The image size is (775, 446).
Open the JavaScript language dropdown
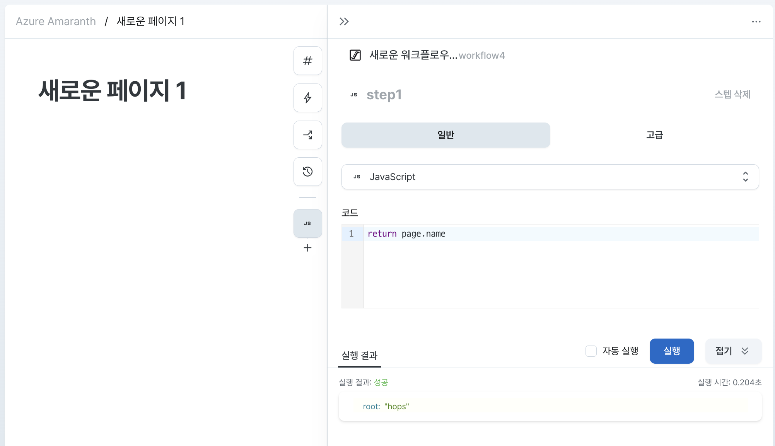tap(550, 177)
